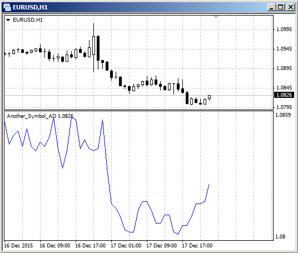Click the 17 Dec 17:00 time label
298x253 pixels.
[197, 246]
